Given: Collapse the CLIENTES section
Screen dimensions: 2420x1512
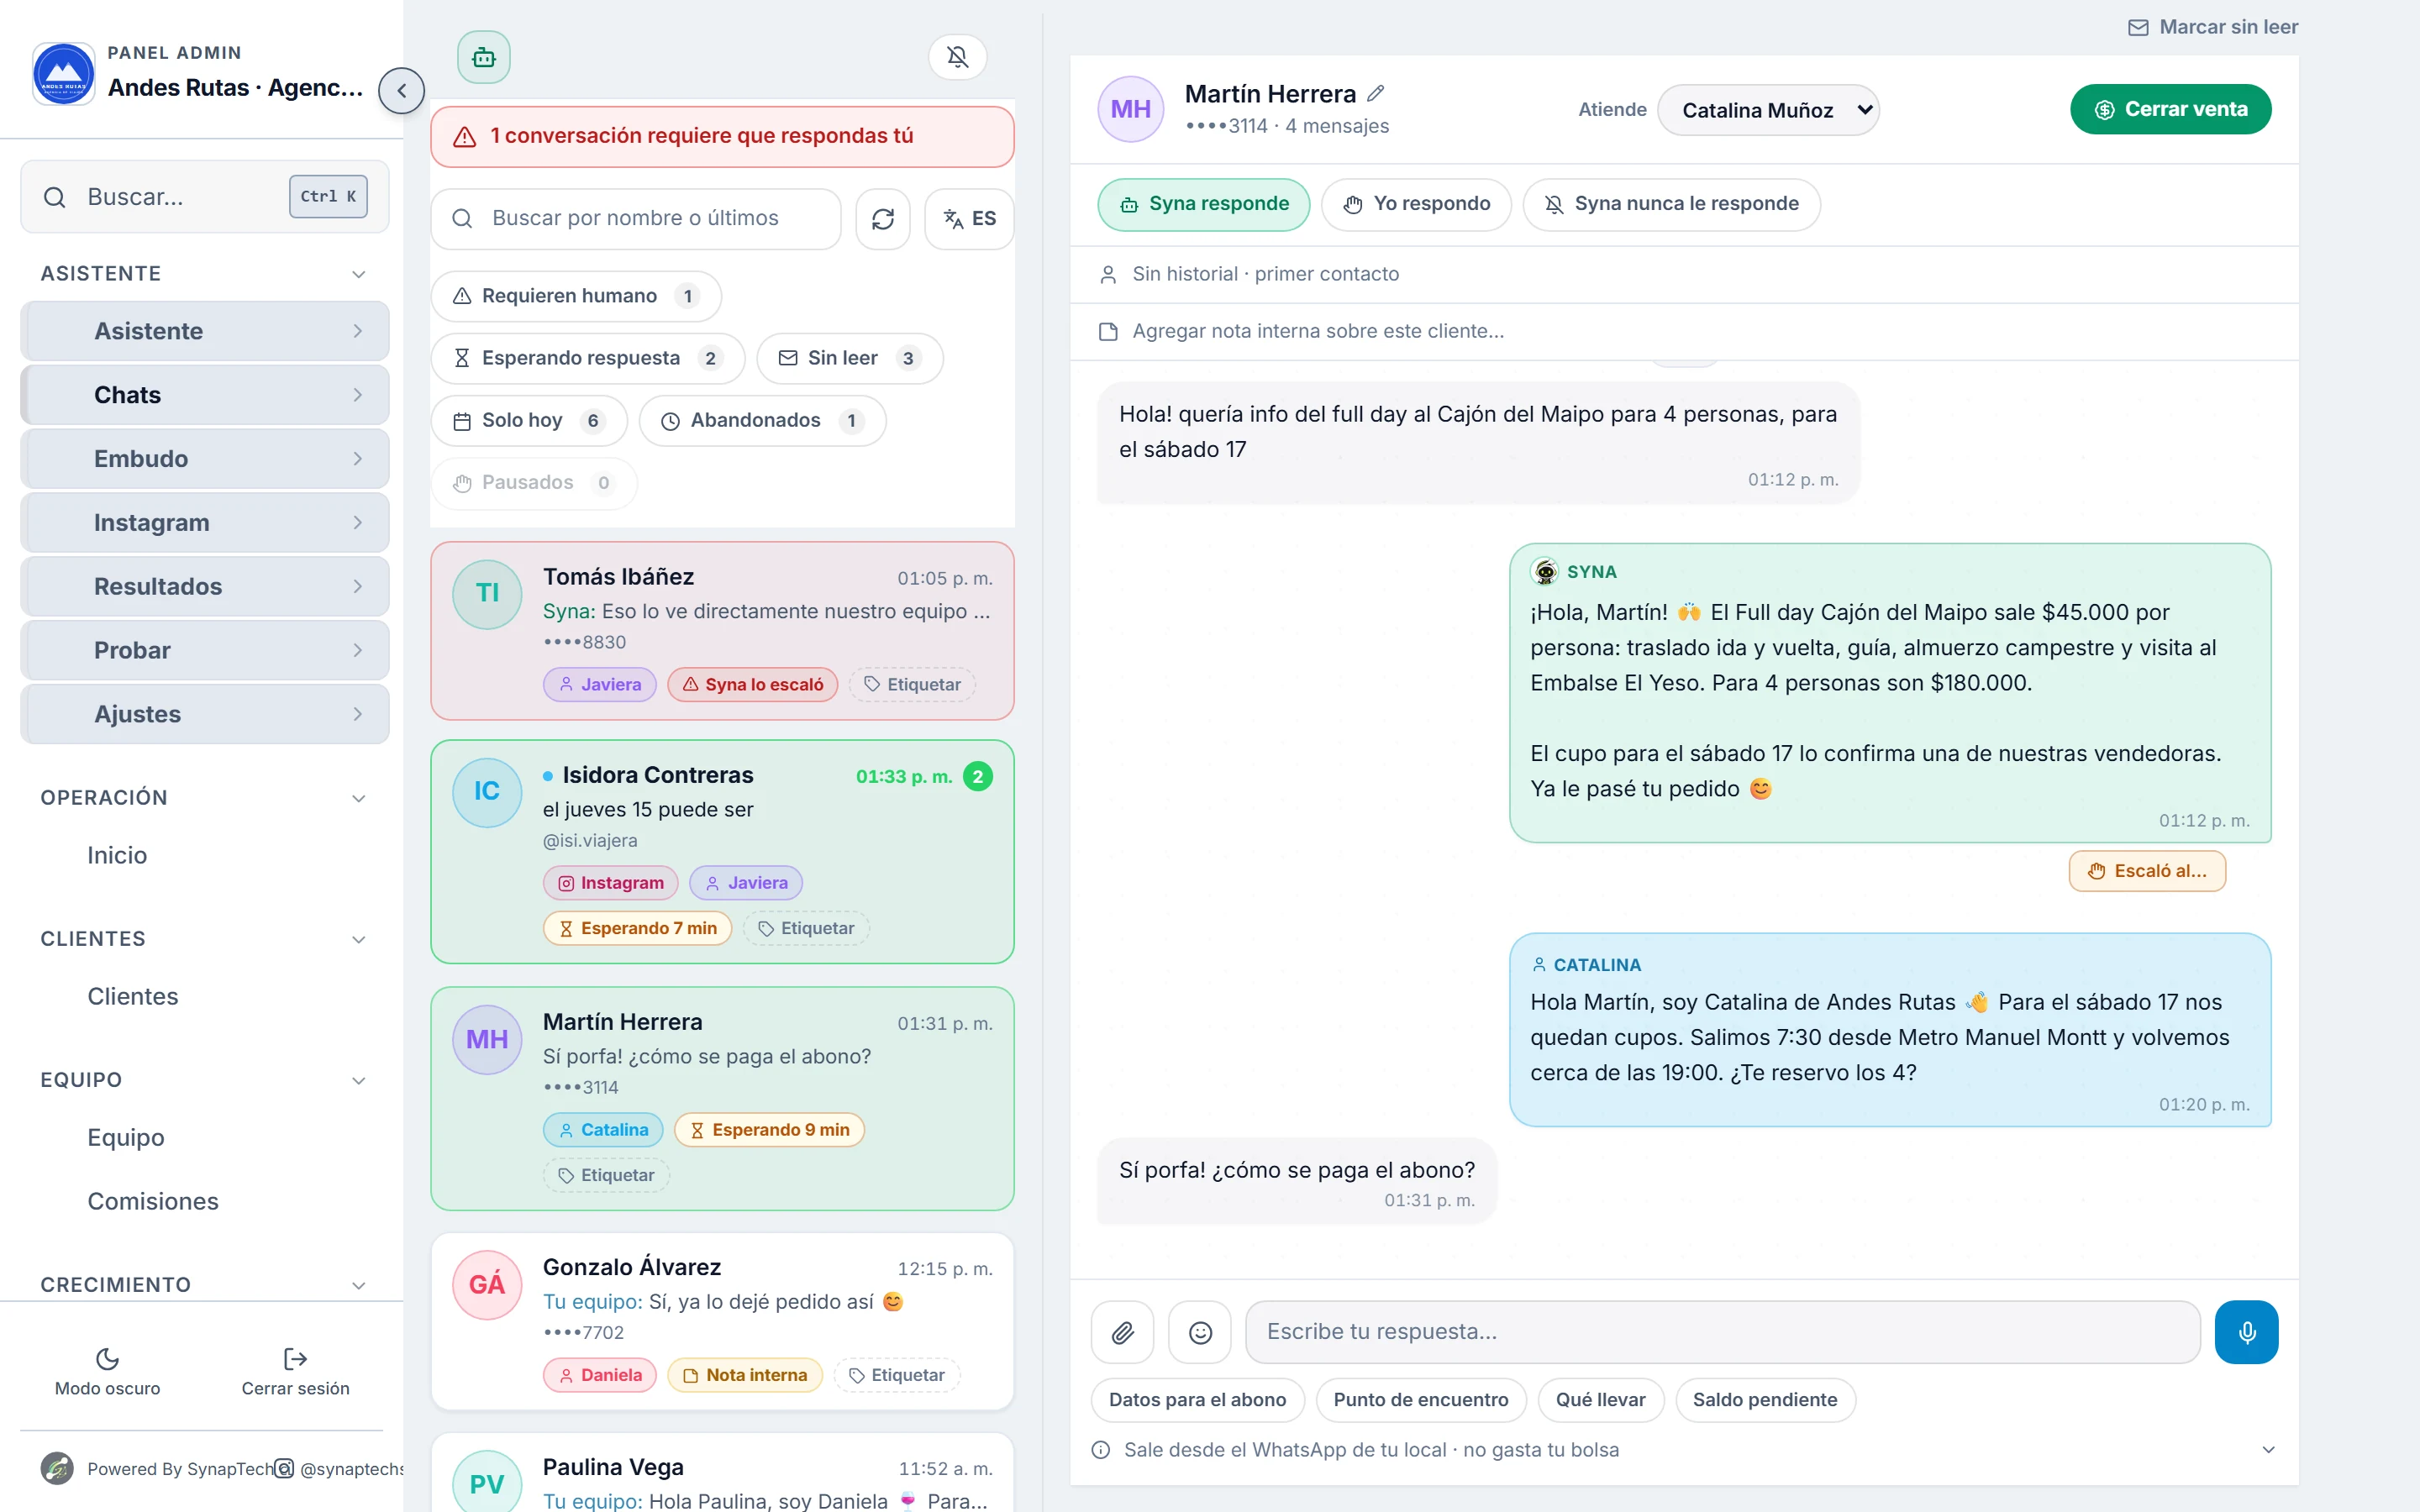Looking at the screenshot, I should pos(204,939).
